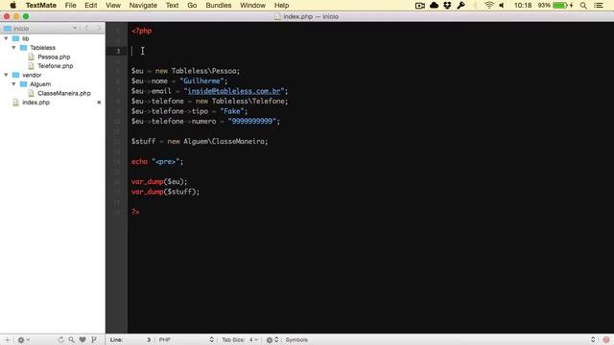Click the $stuff = new Alguem\ClasseManeira line

coord(200,141)
